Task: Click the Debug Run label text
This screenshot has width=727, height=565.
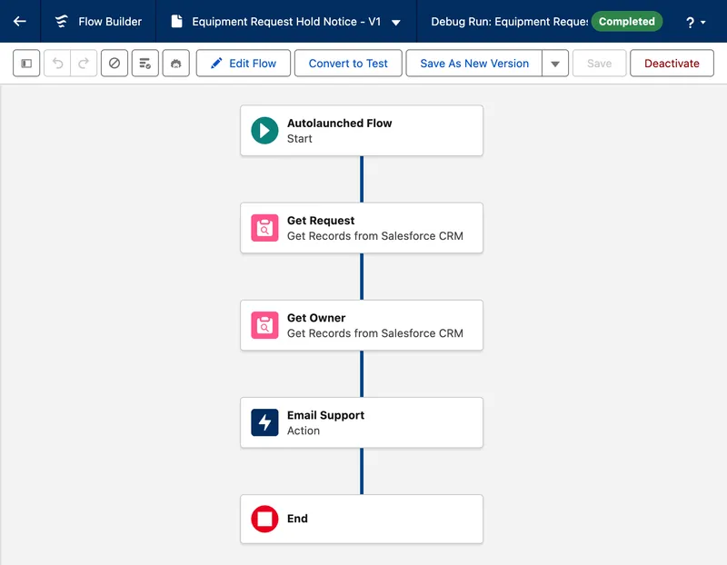Action: click(x=509, y=22)
